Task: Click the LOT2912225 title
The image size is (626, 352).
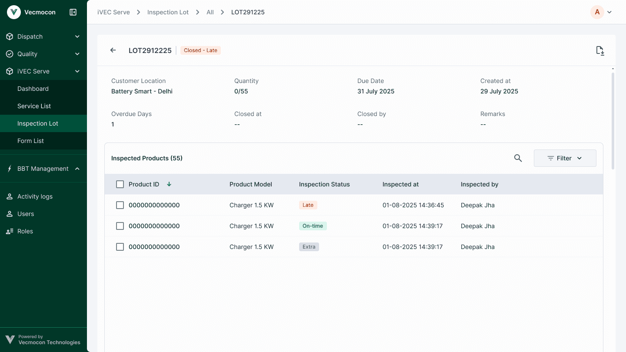Action: 150,50
